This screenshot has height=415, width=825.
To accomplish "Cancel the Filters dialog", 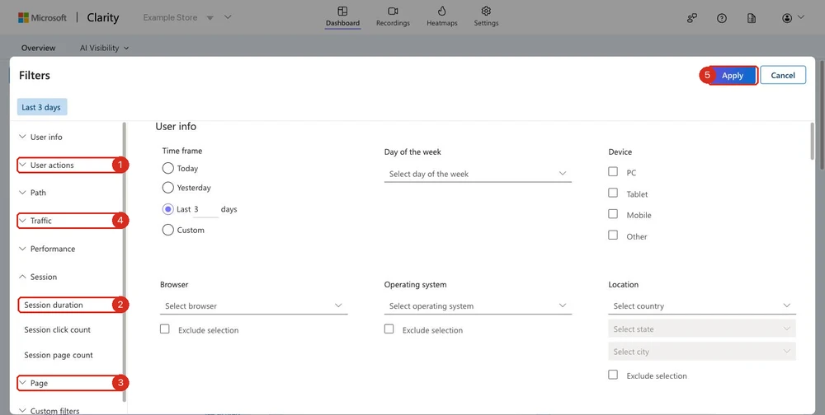I will [783, 75].
